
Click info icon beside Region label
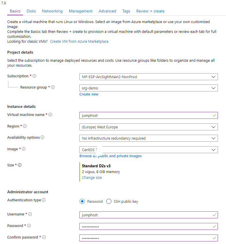[x=25, y=126]
